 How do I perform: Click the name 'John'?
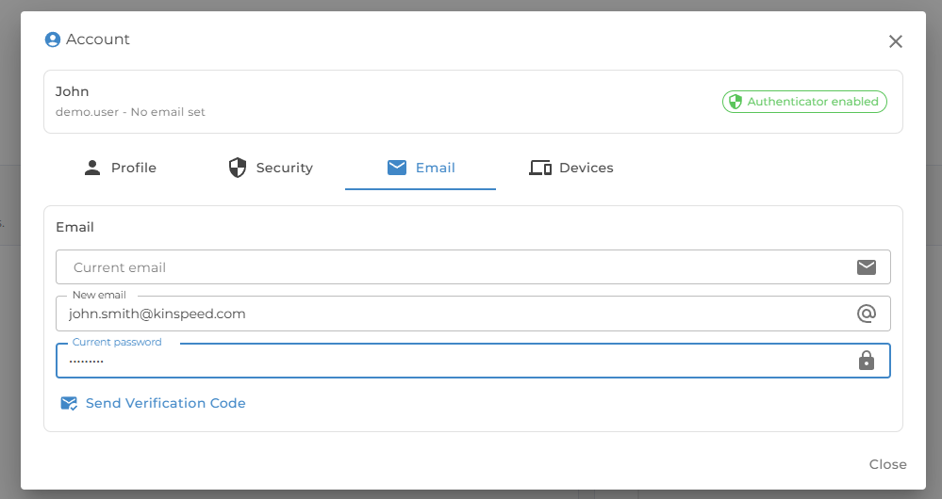72,91
